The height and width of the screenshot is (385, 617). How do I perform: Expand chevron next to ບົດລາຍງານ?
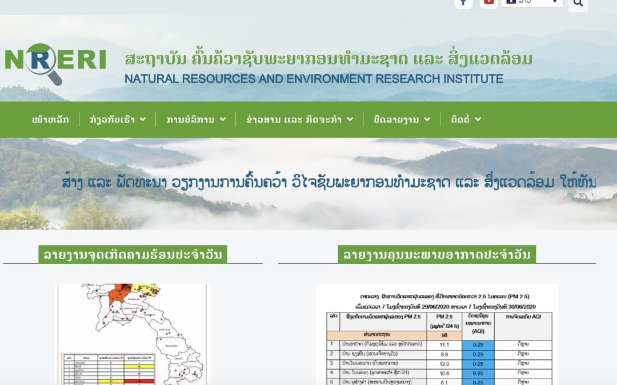427,119
